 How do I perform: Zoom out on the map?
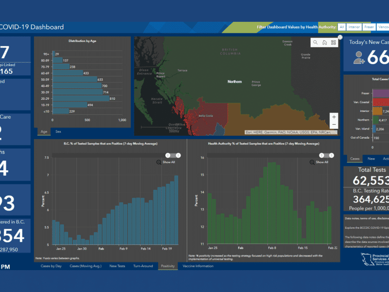(334, 125)
